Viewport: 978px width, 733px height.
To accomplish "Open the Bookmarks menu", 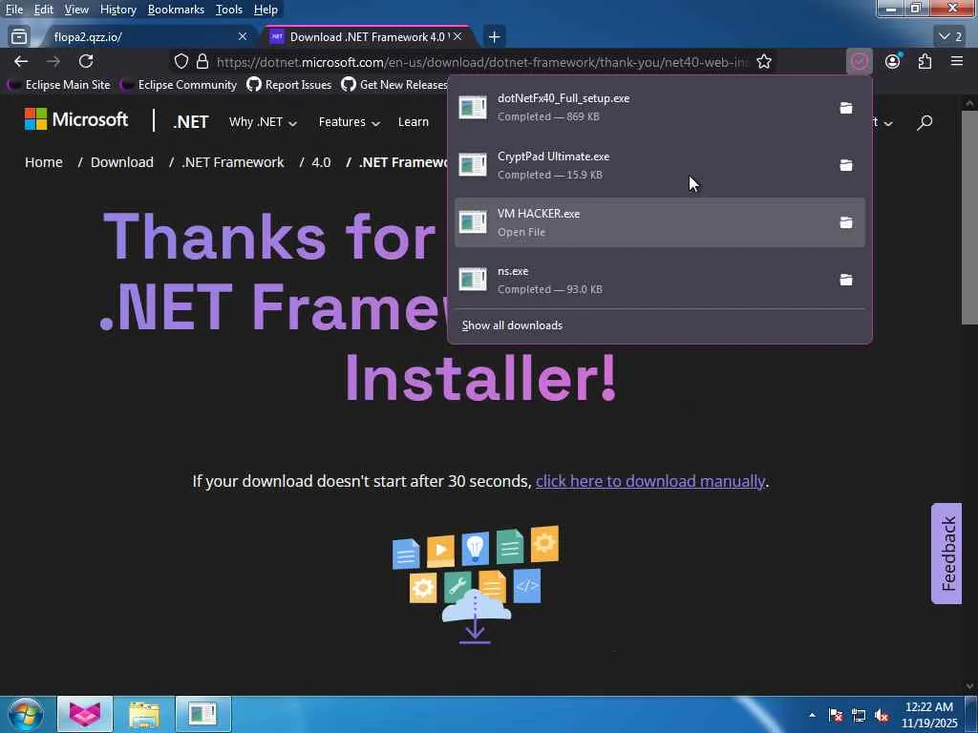I will [x=176, y=10].
